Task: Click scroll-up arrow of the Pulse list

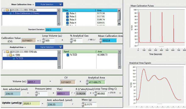Action: pos(119,10)
